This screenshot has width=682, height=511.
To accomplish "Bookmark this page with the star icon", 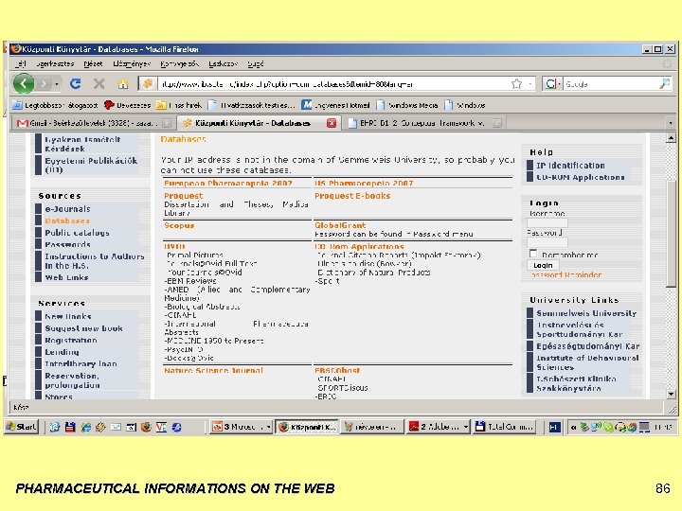I will [516, 83].
